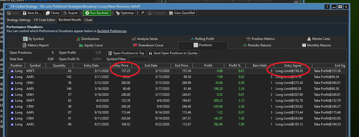
Task: Clone the current strategy
Action: [53, 13]
